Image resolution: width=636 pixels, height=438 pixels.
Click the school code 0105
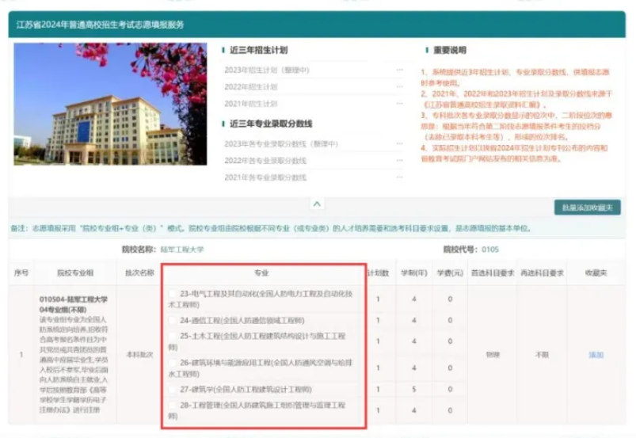490,249
